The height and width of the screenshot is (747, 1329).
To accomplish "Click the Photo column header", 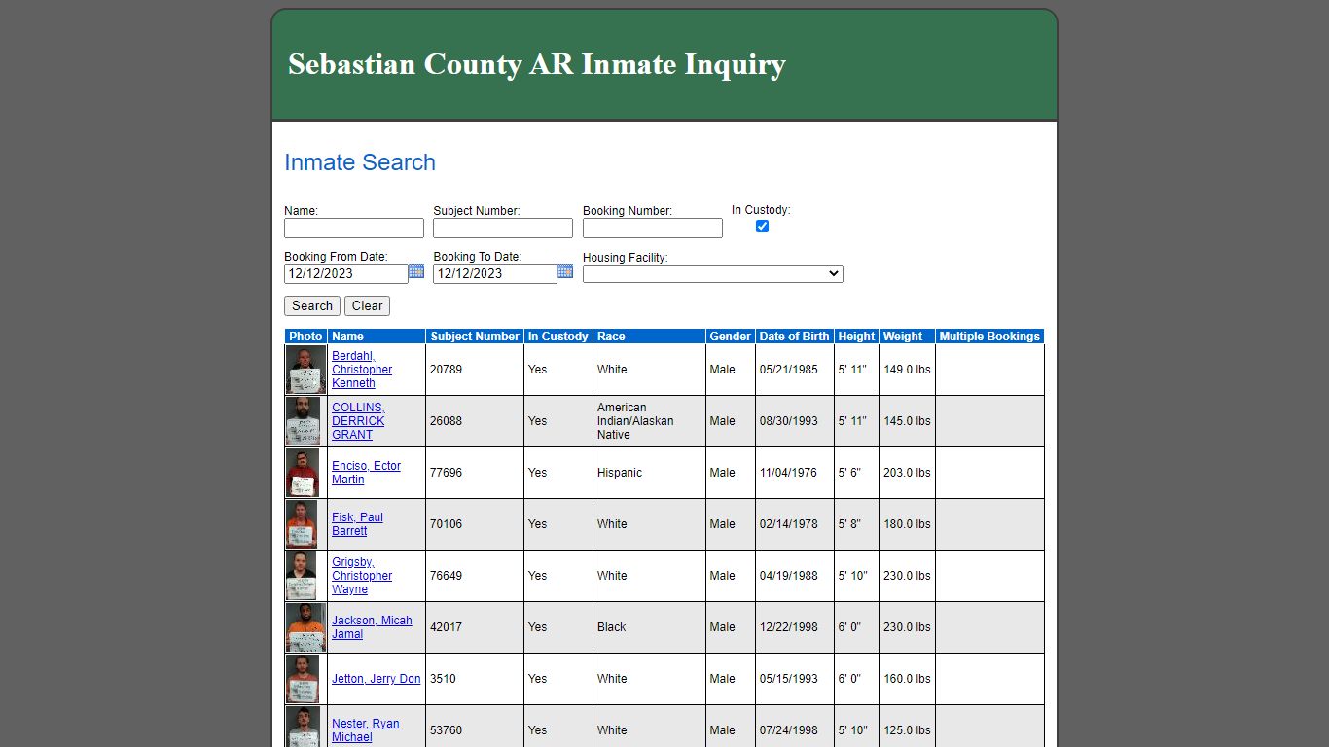I will pos(305,337).
